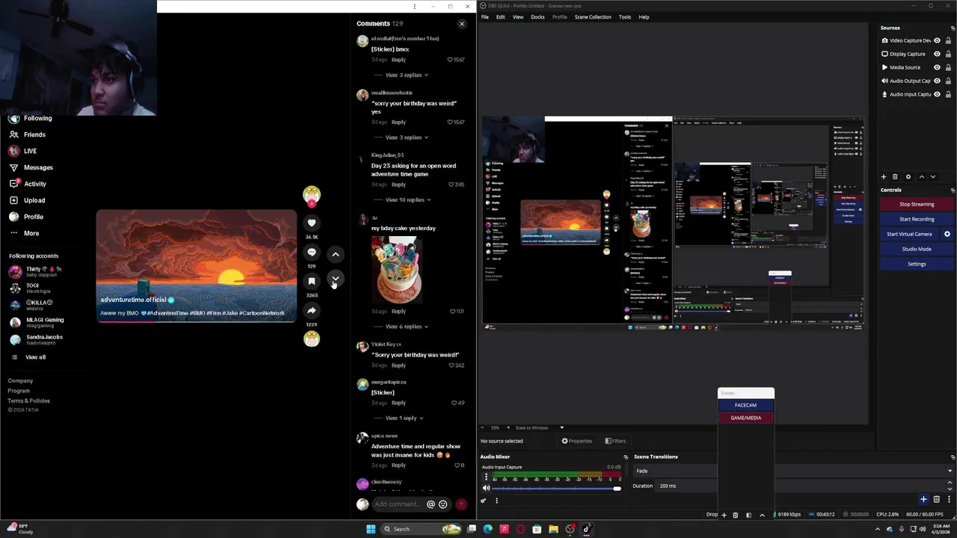The width and height of the screenshot is (957, 538).
Task: Open the Scene Collection menu
Action: click(x=593, y=16)
